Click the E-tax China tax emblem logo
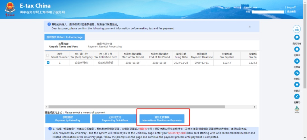Viewport: 307px width, 140px height. (x=10, y=10)
